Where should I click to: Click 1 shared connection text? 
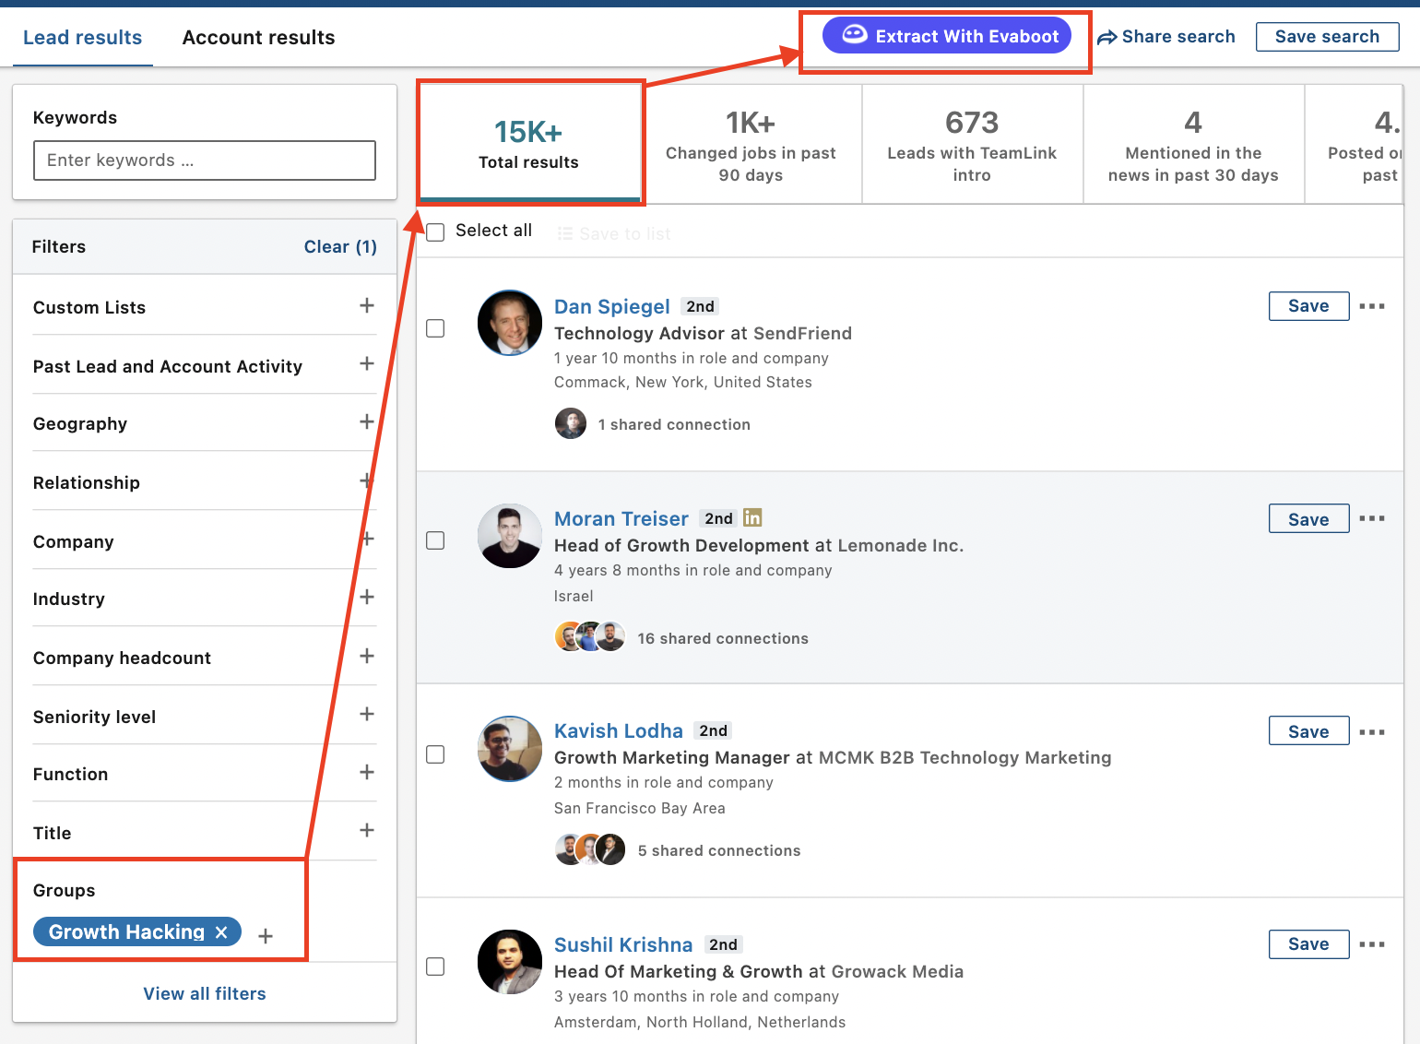point(674,424)
